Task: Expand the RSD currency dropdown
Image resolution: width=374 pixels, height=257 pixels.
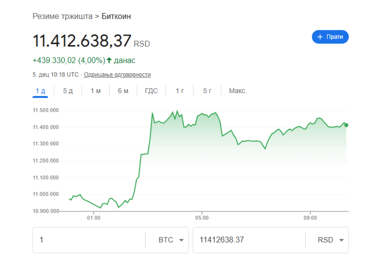Action: tap(330, 240)
